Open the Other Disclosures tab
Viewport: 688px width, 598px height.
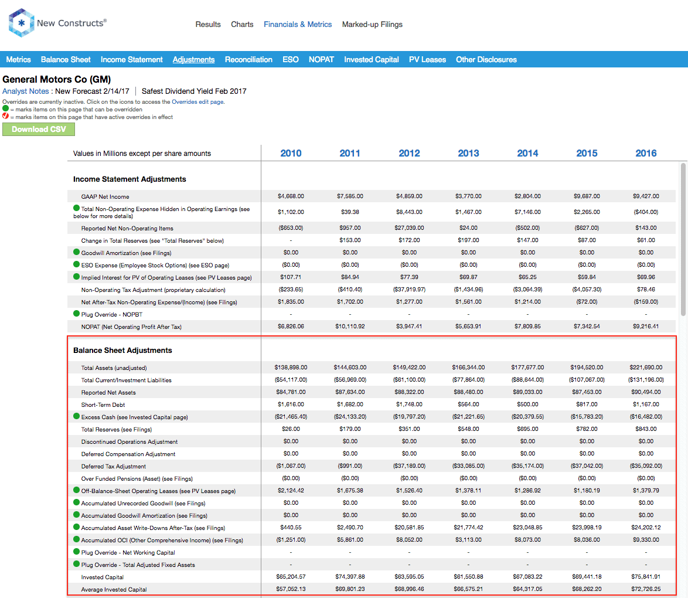tap(486, 60)
